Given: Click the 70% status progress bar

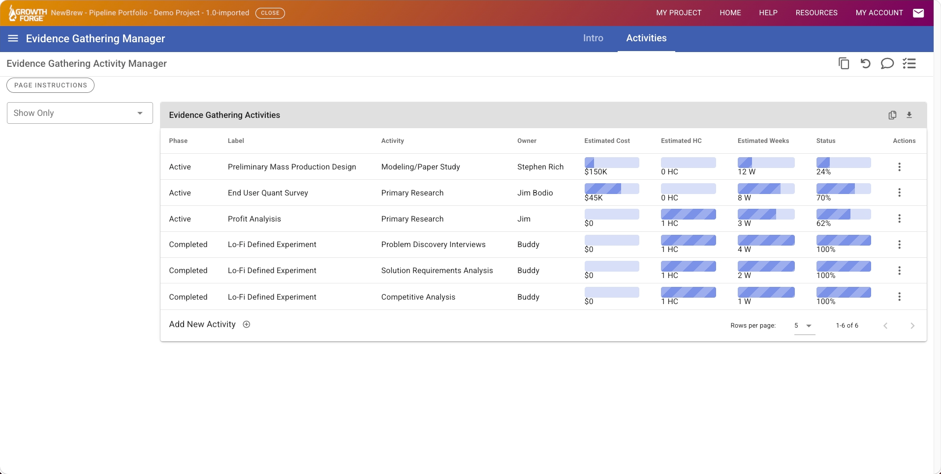Looking at the screenshot, I should pos(844,189).
